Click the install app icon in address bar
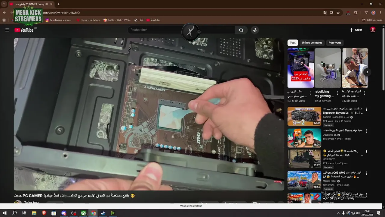Screen dimensions: 385x217 point(331,13)
